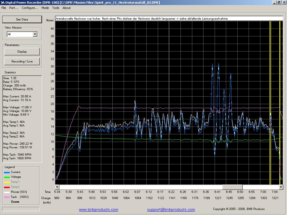Click the Copyright BNB Products text
The width and height of the screenshot is (287, 215).
239,209
